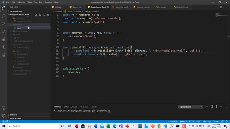230x129 pixels.
Task: Open the Edit menu
Action: (13, 2)
